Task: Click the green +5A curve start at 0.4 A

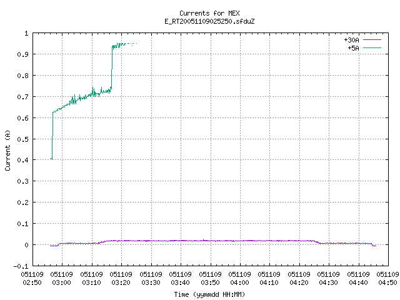Action: 51,159
